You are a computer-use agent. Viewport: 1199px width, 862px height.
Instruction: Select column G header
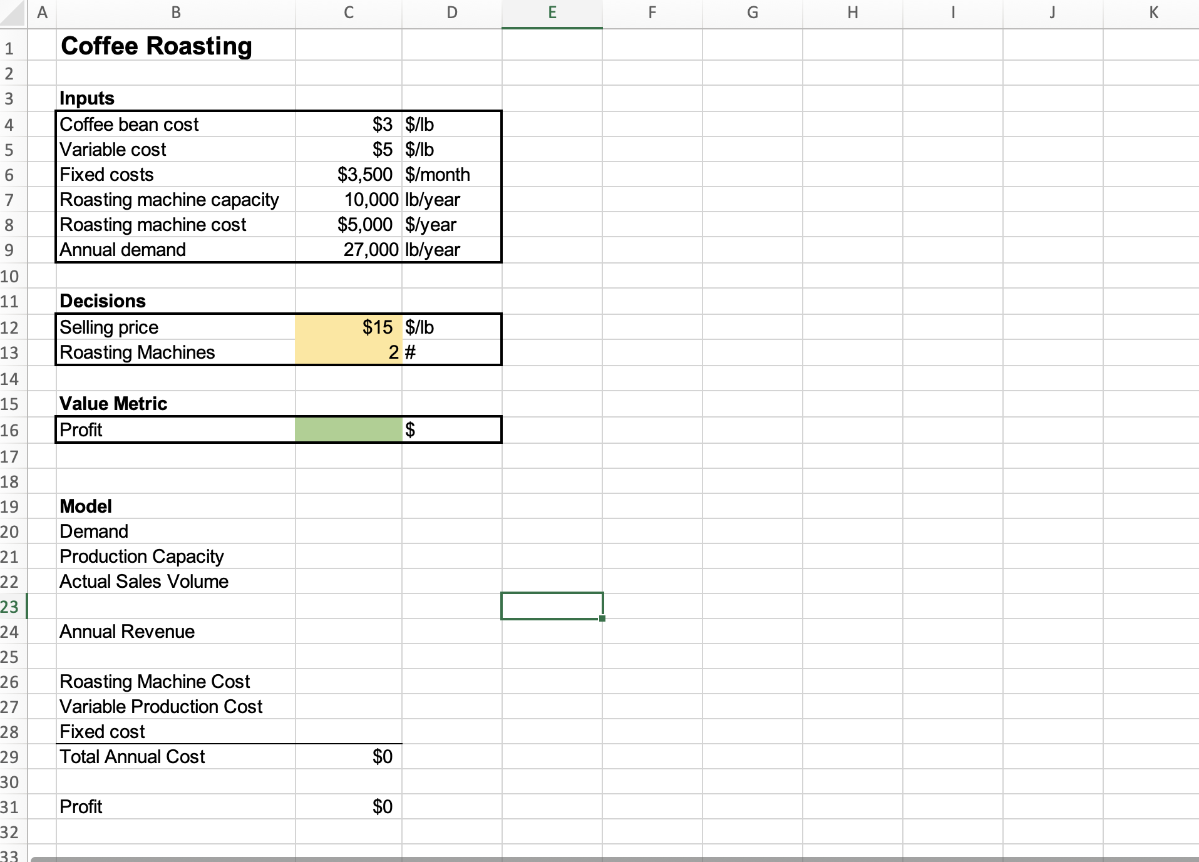click(x=753, y=13)
